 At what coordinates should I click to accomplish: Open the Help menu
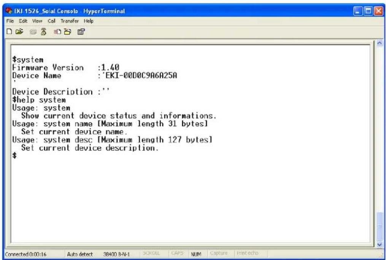[89, 21]
